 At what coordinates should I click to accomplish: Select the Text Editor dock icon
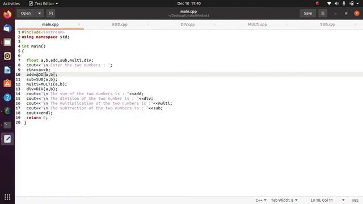point(7,139)
